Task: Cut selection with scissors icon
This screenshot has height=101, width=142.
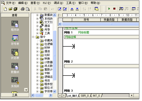Action: [35, 9]
